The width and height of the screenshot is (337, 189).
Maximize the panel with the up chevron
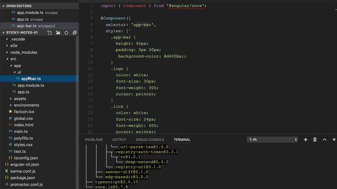point(324,140)
